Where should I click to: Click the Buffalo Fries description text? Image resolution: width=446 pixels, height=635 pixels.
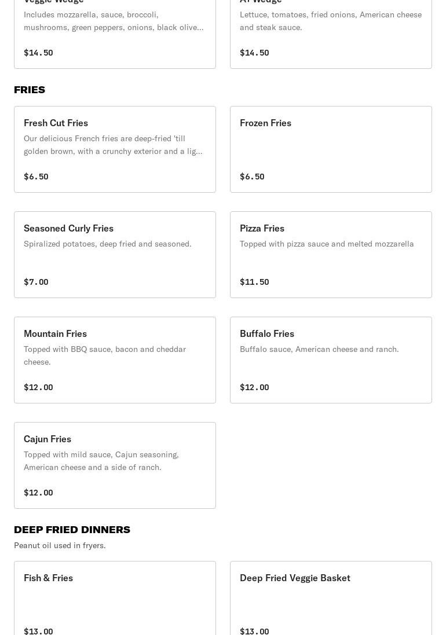point(319,349)
